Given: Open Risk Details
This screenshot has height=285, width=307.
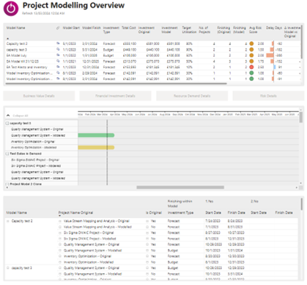Looking at the screenshot, I should (x=268, y=96).
